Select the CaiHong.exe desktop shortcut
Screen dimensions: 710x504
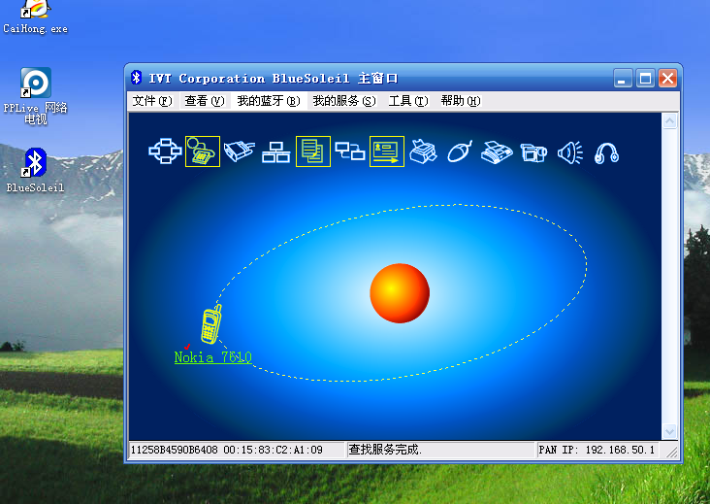pos(35,17)
